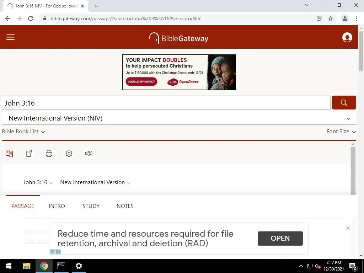Image resolution: width=364 pixels, height=273 pixels.
Task: Click the red search magnifier button
Action: pyautogui.click(x=344, y=102)
